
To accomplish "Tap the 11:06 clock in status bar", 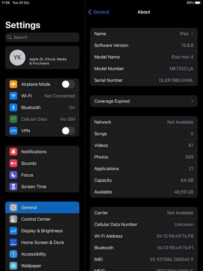I will pos(6,3).
